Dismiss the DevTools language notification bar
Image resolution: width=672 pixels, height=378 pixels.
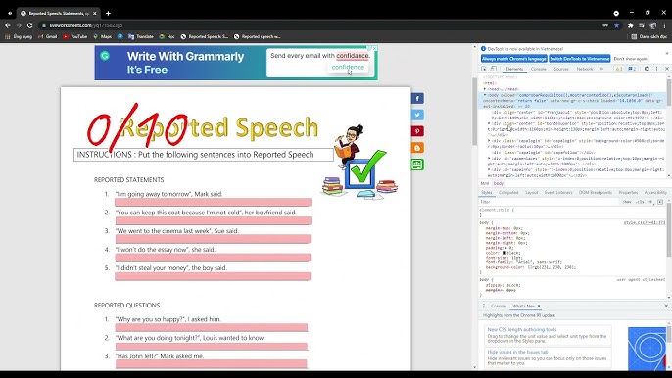pyautogui.click(x=667, y=54)
